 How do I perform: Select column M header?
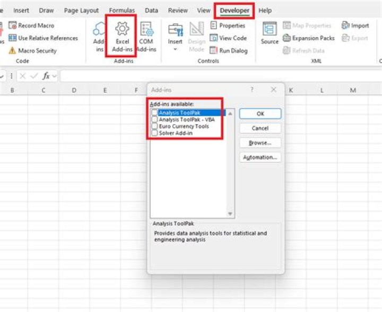353,90
